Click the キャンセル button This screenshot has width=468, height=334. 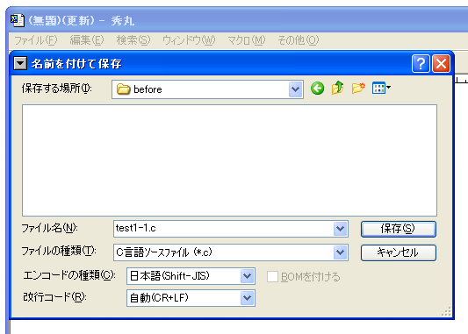coord(399,252)
